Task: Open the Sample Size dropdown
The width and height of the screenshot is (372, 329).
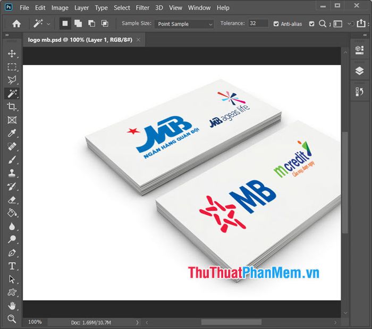Action: tap(184, 24)
